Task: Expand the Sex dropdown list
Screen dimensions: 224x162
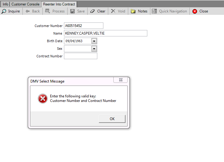Action: 94,49
